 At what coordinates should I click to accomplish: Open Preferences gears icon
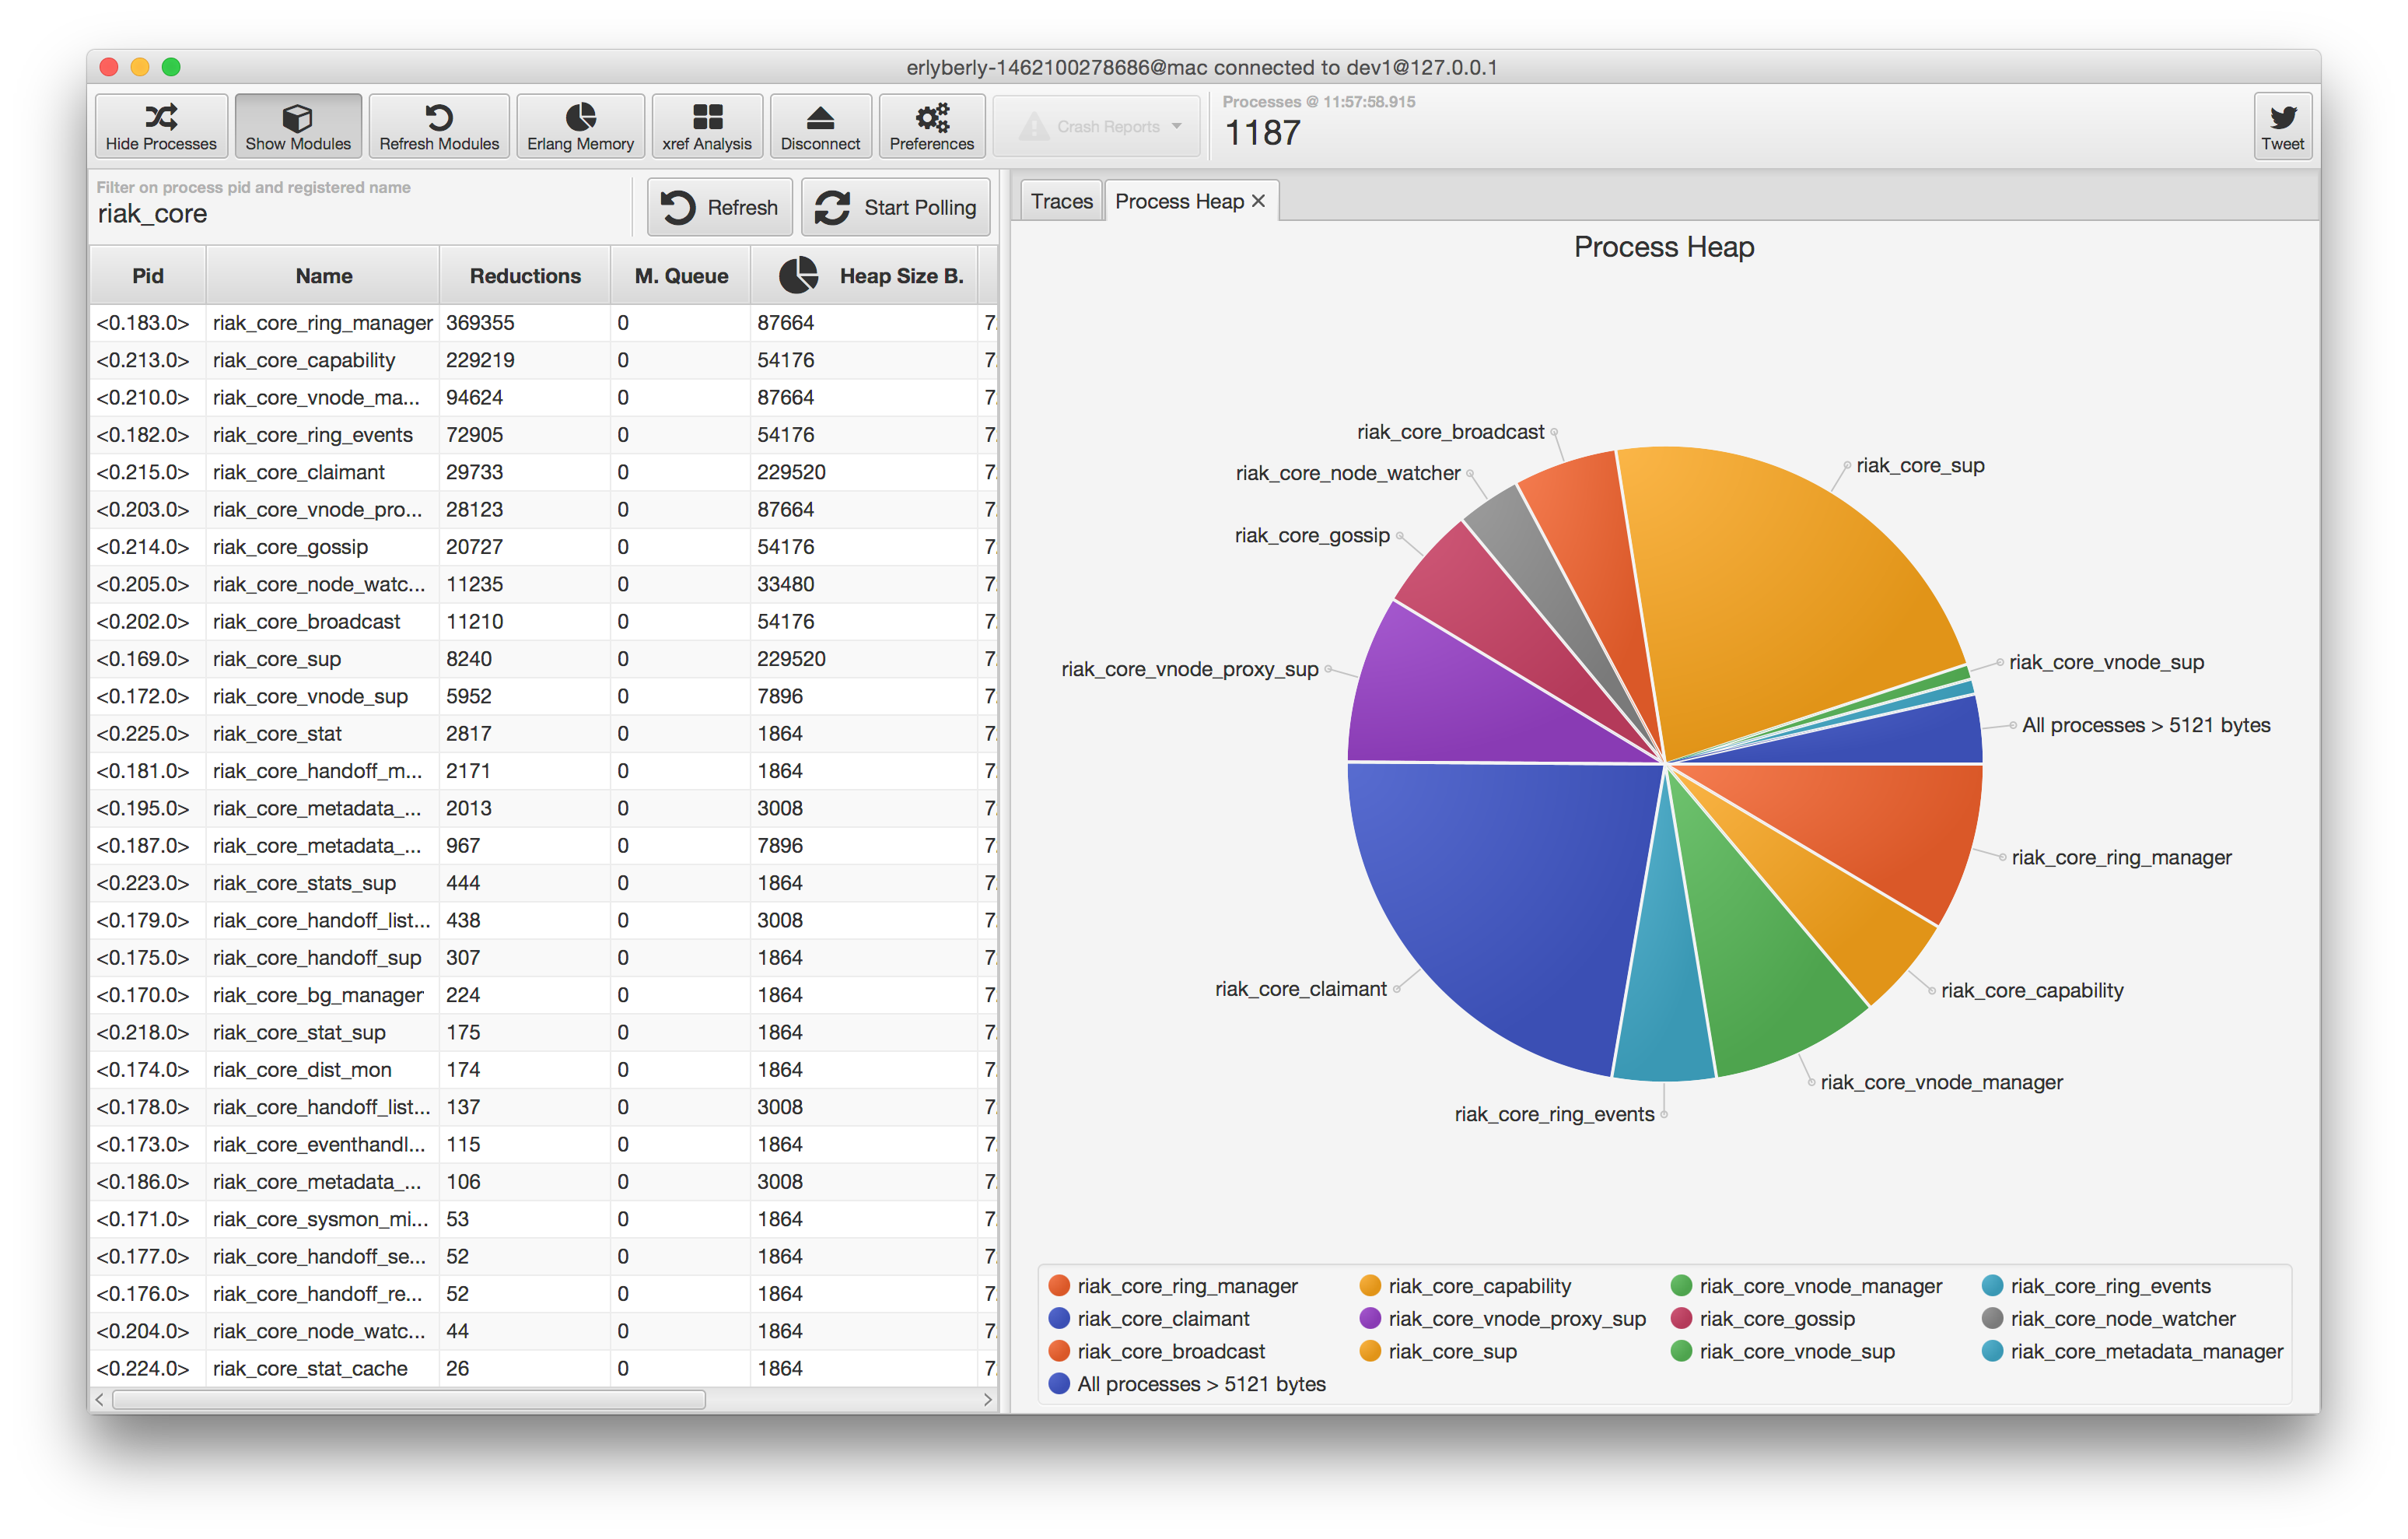tap(932, 117)
